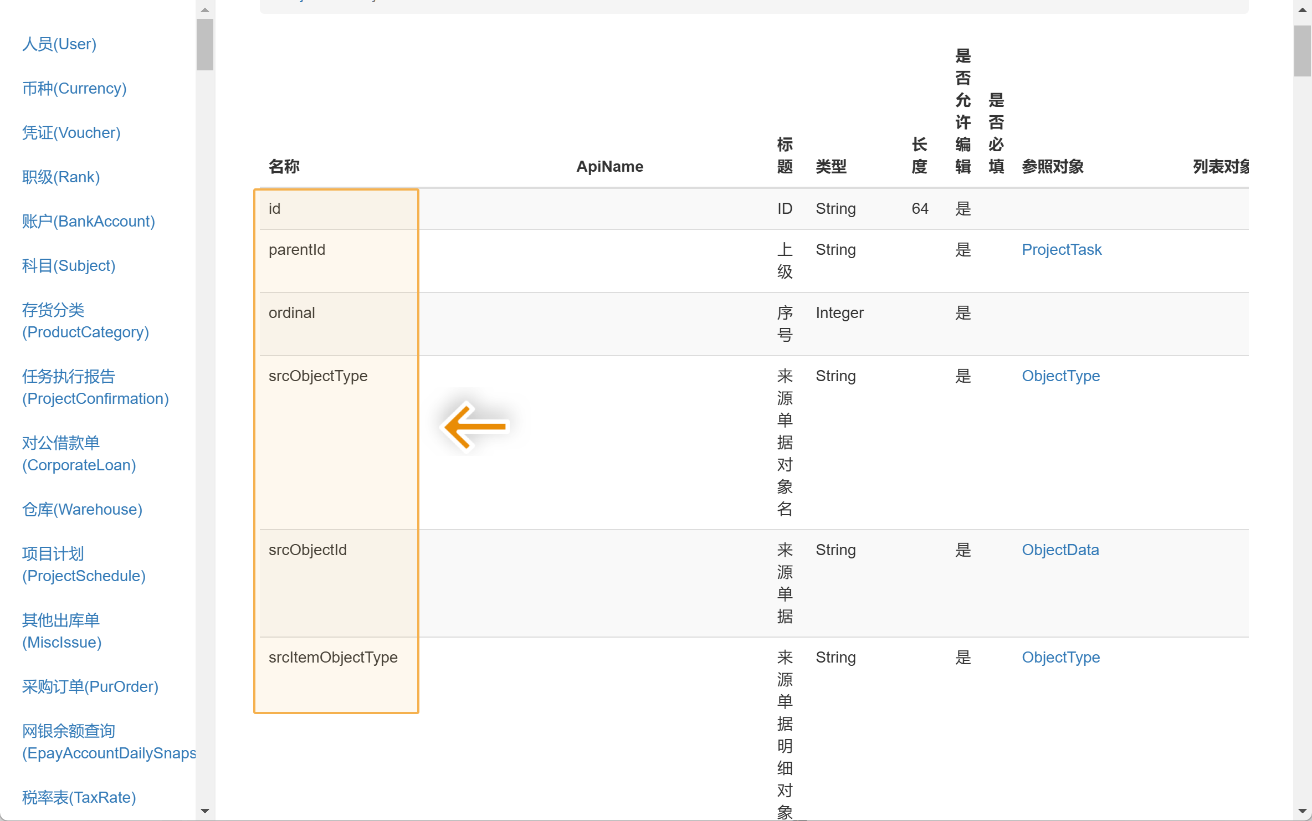Select 账户(BankAccount) in sidebar

click(89, 222)
